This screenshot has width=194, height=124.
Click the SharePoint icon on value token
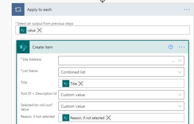point(23,30)
